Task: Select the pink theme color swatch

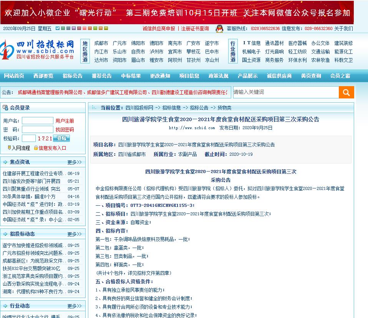Action: coord(85,28)
